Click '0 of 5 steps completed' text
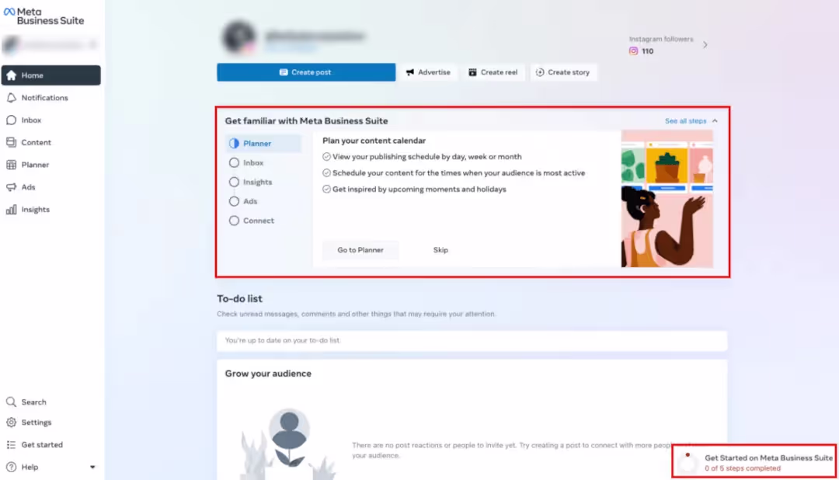Image resolution: width=839 pixels, height=480 pixels. click(742, 468)
